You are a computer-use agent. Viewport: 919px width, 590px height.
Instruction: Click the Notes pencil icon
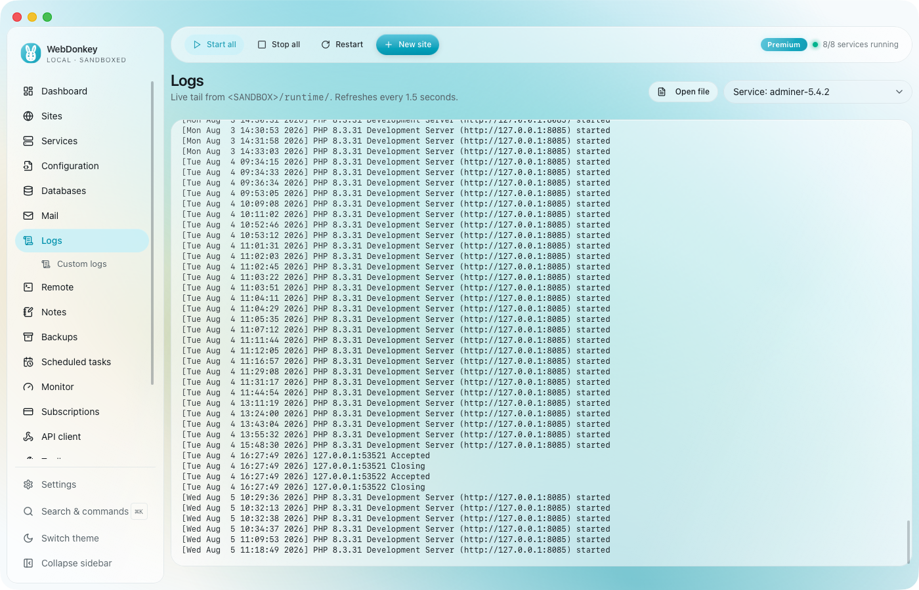[28, 312]
